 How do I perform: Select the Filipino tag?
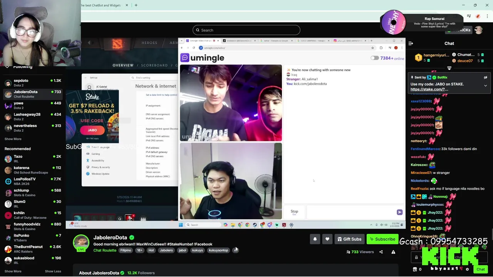(x=126, y=250)
